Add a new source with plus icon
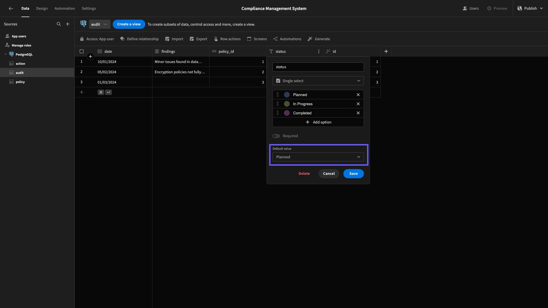Screen dimensions: 548x308 pyautogui.click(x=68, y=24)
